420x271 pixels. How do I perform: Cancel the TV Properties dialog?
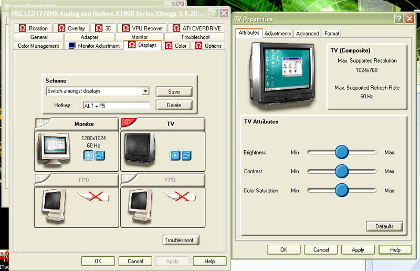[x=321, y=250]
